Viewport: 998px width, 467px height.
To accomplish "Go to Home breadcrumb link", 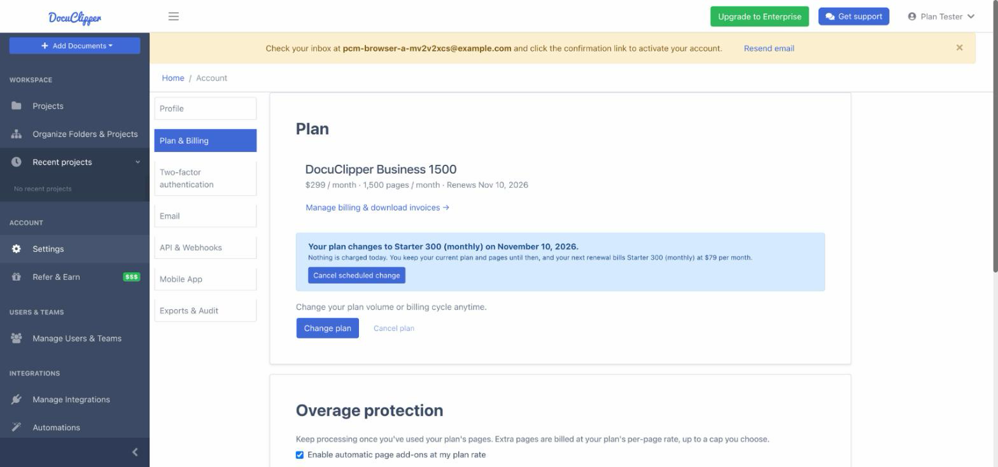I will click(172, 78).
